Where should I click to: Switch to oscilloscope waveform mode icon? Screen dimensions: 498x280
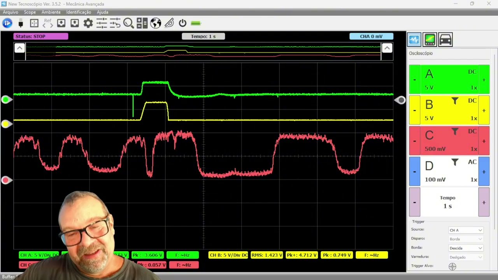[414, 40]
